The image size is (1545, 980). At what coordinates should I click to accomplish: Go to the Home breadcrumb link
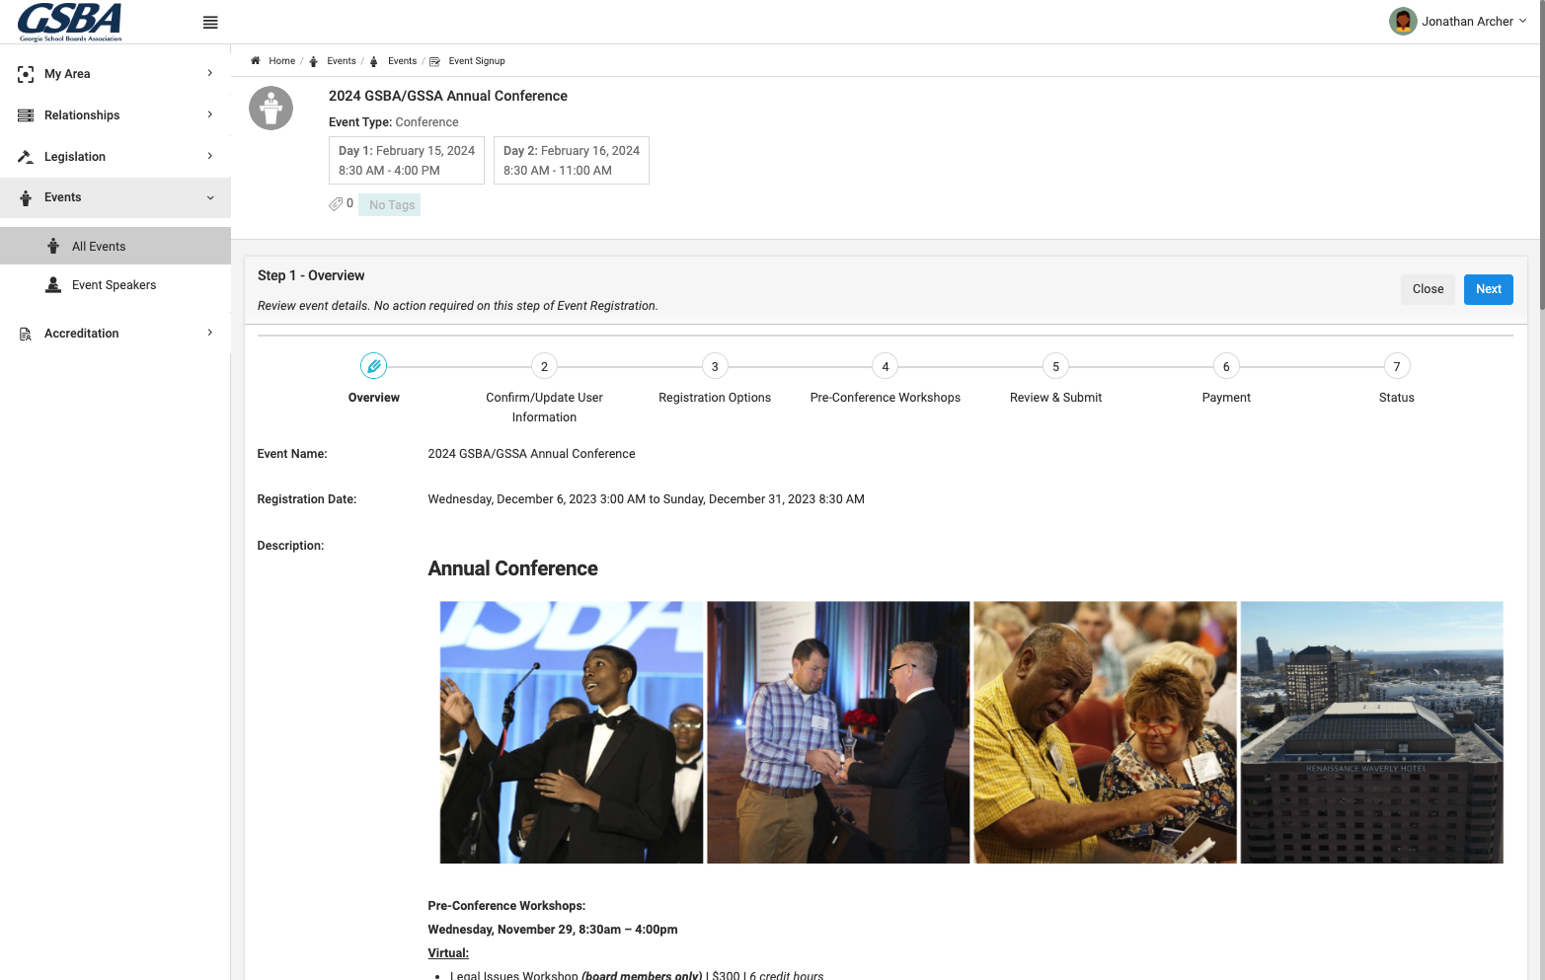pyautogui.click(x=282, y=61)
